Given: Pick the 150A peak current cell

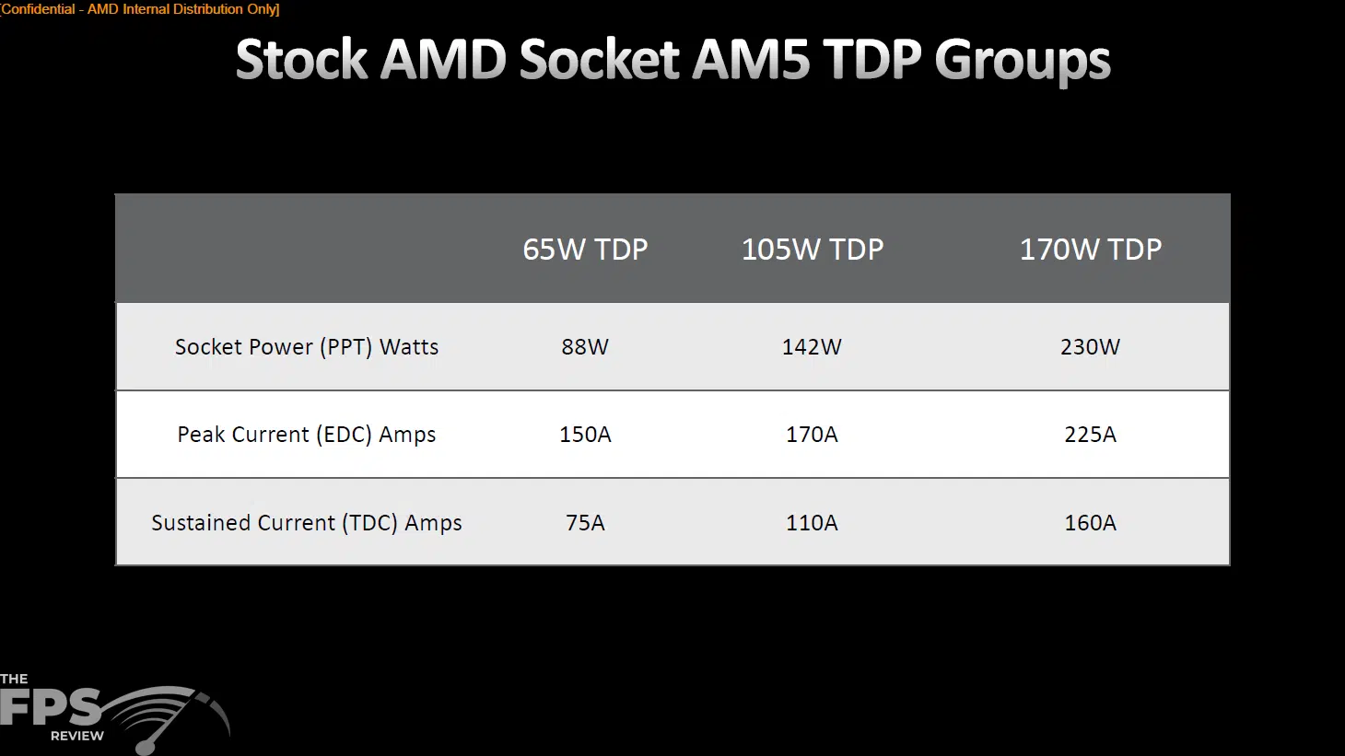Looking at the screenshot, I should (x=585, y=435).
